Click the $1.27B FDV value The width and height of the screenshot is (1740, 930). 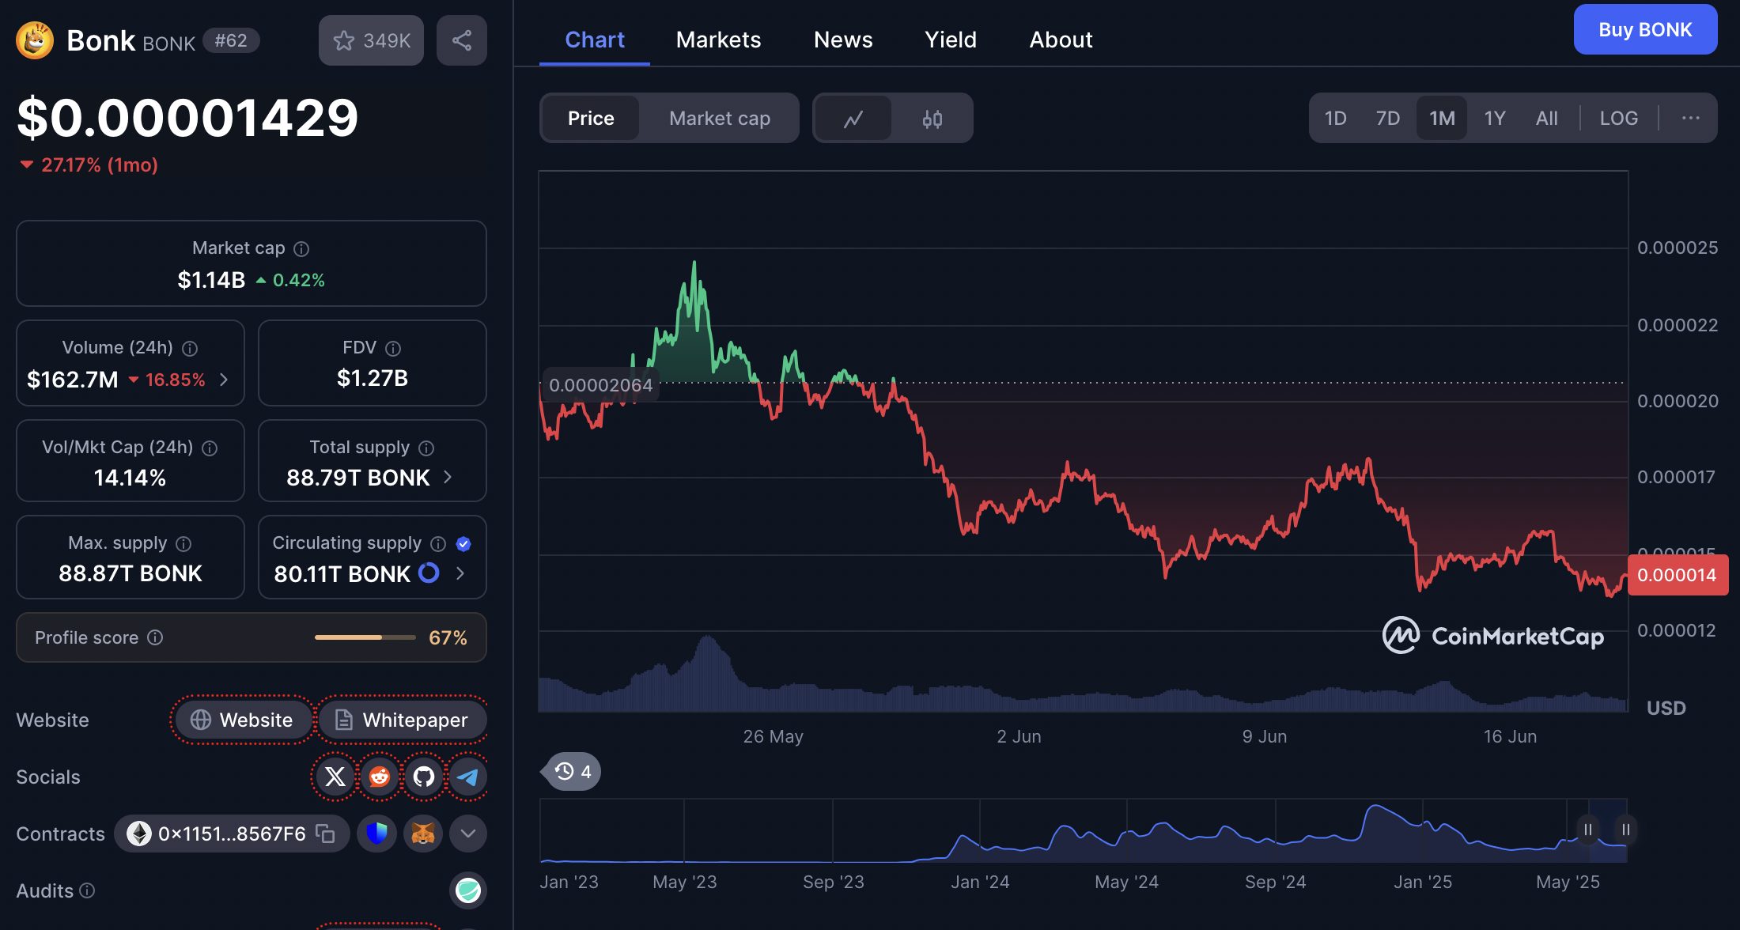click(x=373, y=378)
